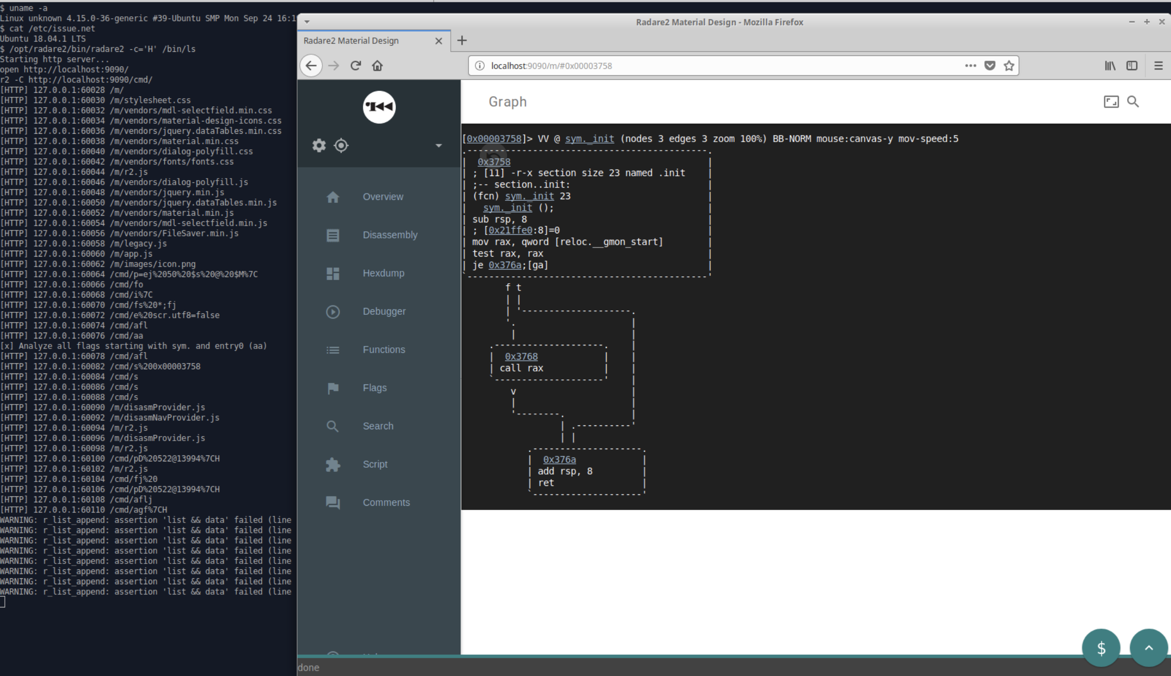Viewport: 1171px width, 676px height.
Task: Click the 0x3768 node address link
Action: coord(521,356)
